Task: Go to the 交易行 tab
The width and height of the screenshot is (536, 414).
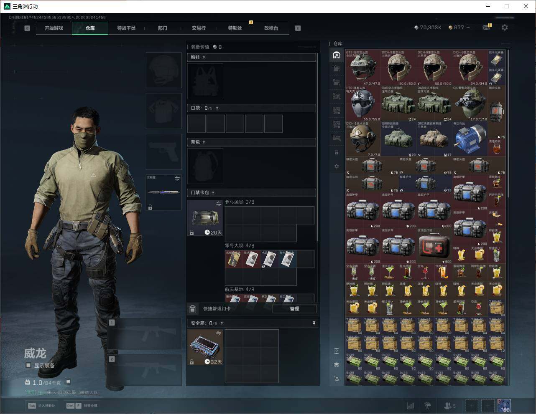Action: point(199,28)
